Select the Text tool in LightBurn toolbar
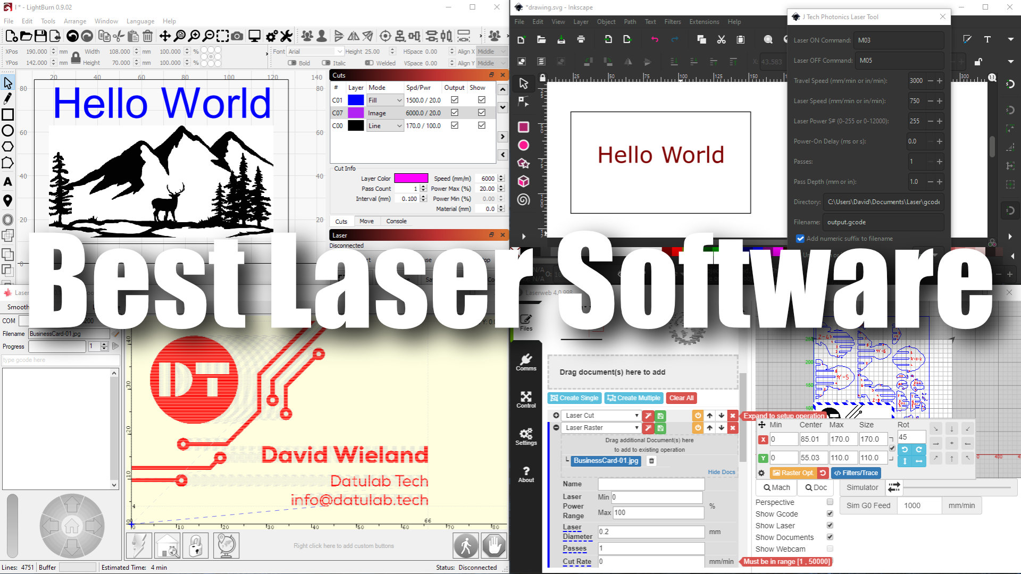This screenshot has width=1021, height=574. [8, 180]
